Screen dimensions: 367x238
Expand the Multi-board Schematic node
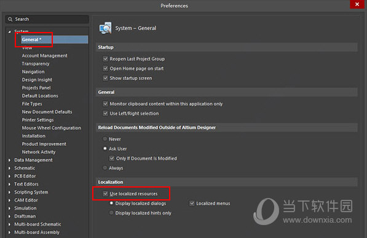9,224
